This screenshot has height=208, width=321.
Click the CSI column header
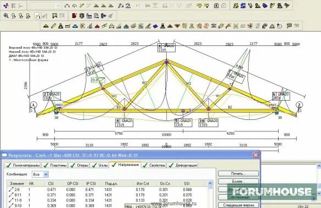(x=51, y=183)
